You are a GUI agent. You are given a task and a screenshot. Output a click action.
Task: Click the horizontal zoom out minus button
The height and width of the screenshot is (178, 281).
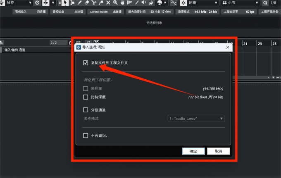pyautogui.click(x=278, y=78)
